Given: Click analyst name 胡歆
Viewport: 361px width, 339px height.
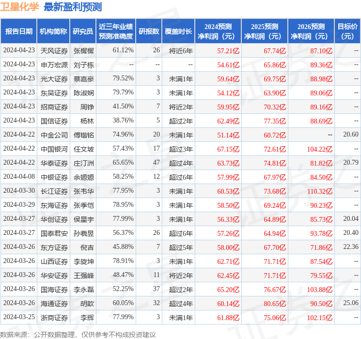Looking at the screenshot, I should click(87, 304).
